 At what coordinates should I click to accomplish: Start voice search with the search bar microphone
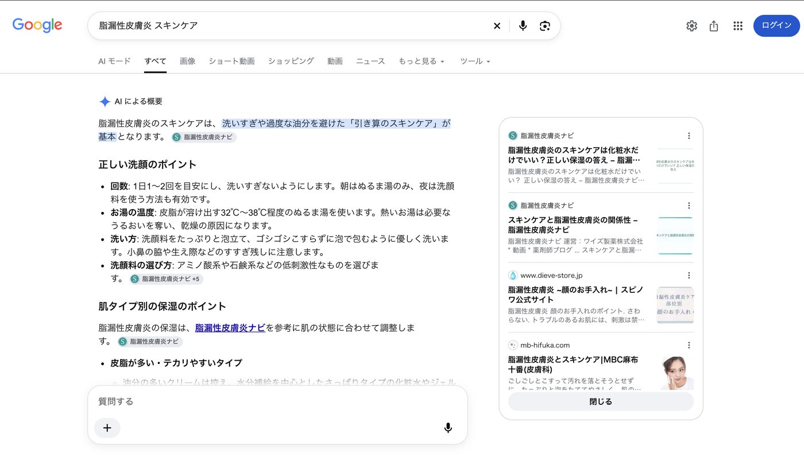click(x=523, y=26)
